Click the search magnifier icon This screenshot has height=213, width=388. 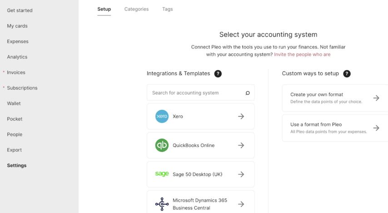pos(248,93)
